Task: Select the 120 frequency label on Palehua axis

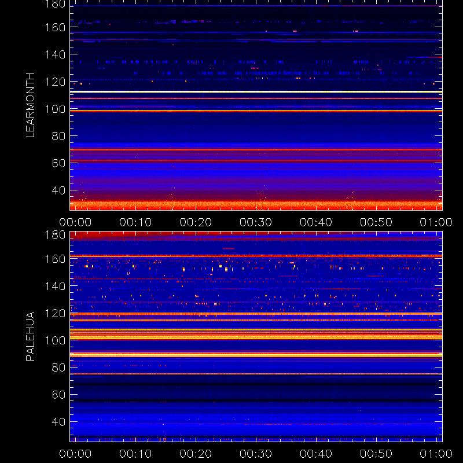Action: point(55,313)
